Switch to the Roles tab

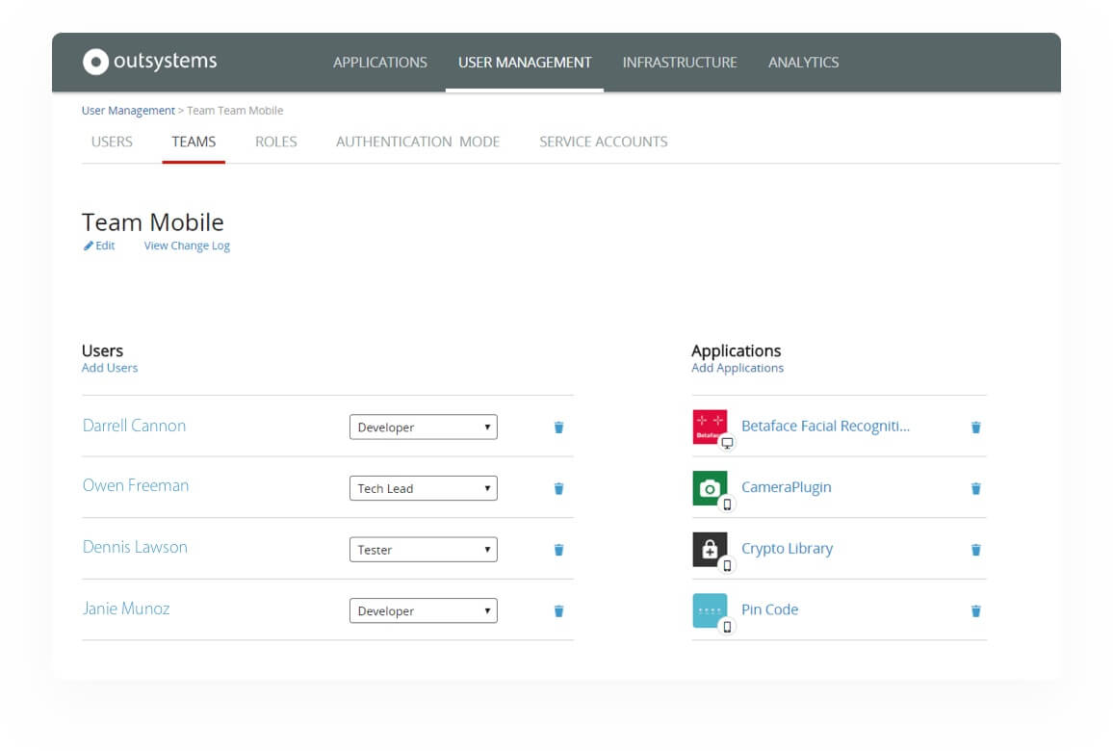pos(275,142)
